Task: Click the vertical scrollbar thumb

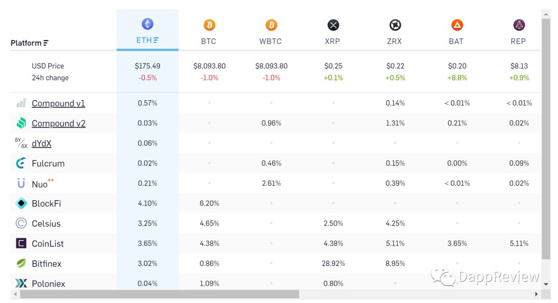Action: pos(546,139)
